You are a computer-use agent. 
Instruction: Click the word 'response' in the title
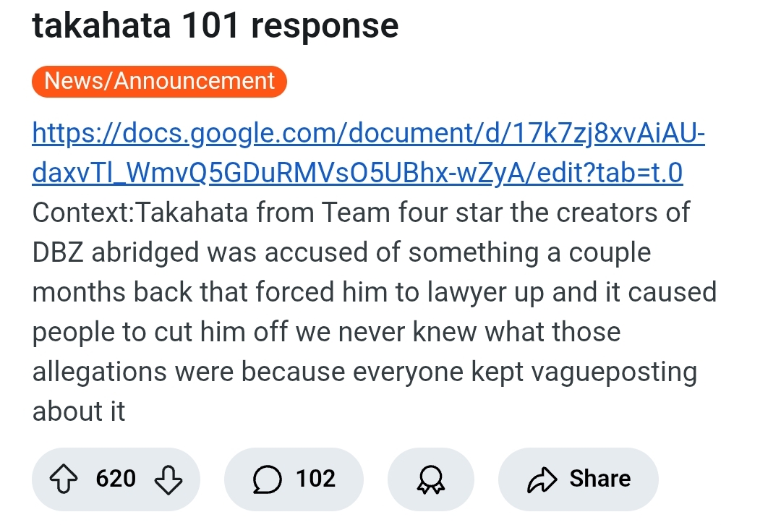[325, 25]
